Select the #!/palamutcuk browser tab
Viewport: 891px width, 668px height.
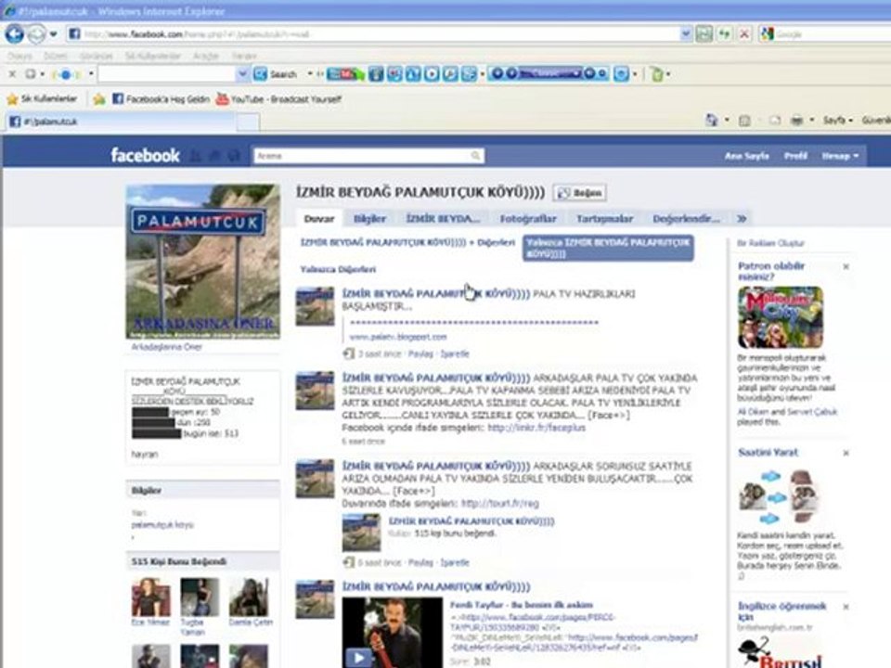pos(120,121)
